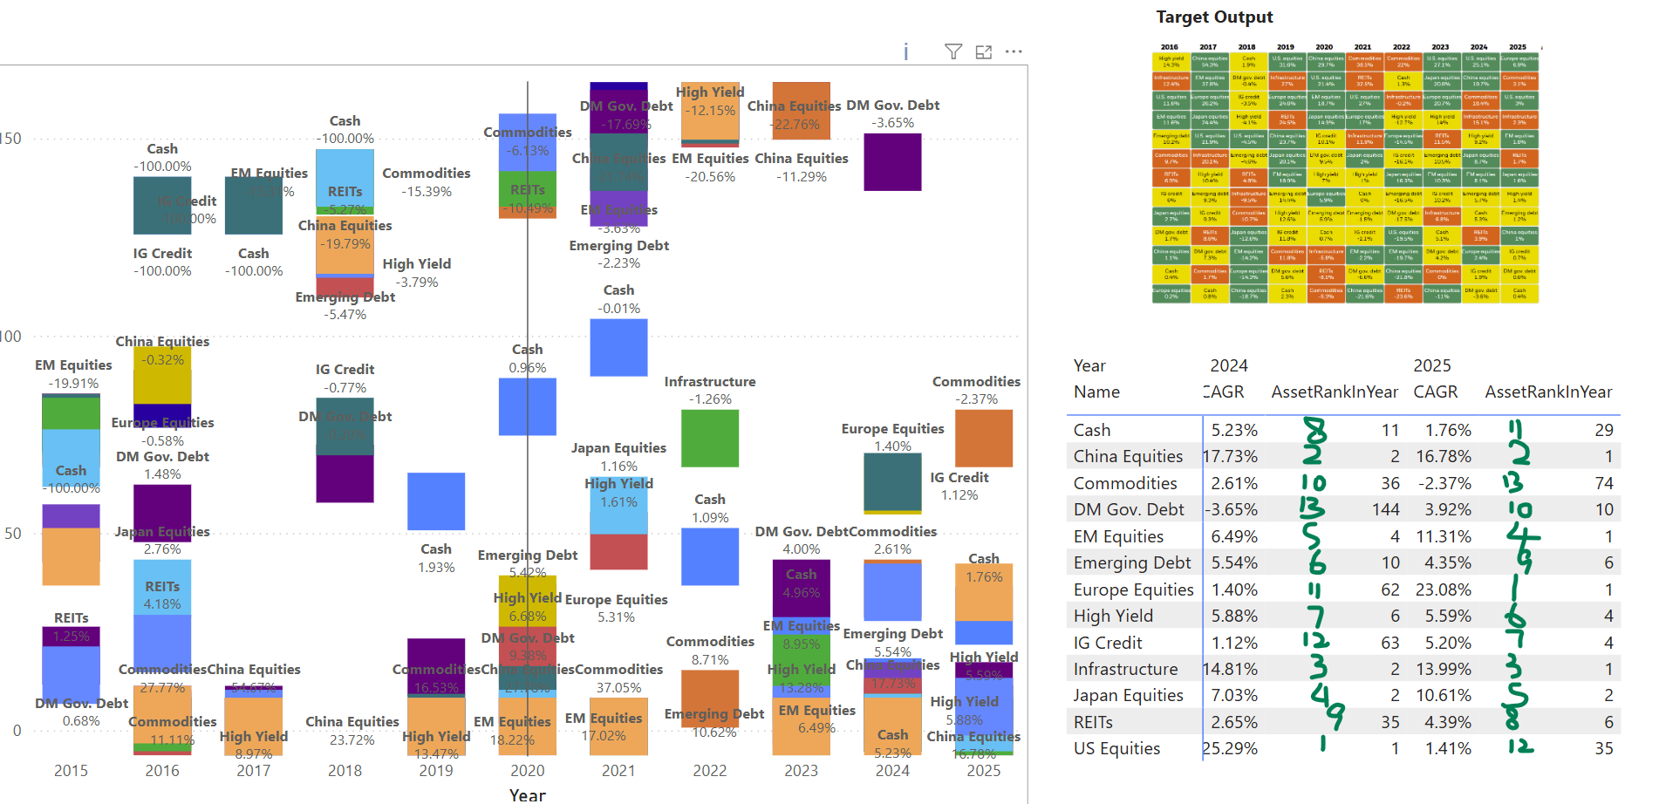Select the Japan Equities table row name
Viewport: 1659px width, 804px height.
[x=1128, y=695]
